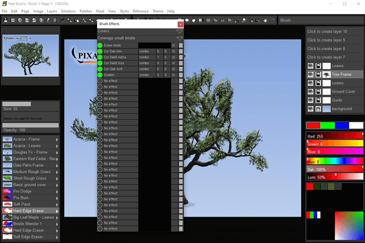Close the Brush Effects panel

tap(180, 24)
